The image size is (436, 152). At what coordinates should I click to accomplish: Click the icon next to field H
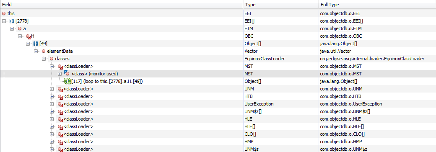point(28,36)
